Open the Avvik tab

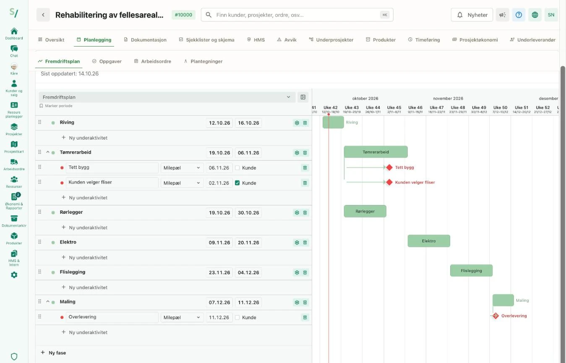(x=287, y=40)
